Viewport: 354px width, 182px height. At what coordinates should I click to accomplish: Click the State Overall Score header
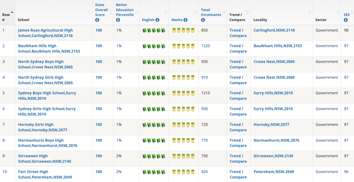[x=101, y=10]
